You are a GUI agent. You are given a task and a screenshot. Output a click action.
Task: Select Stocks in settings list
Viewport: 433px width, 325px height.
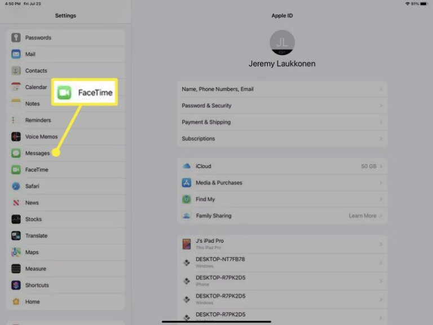point(66,219)
